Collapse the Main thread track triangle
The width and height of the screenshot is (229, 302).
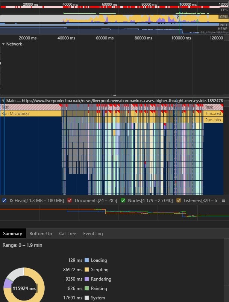click(x=3, y=101)
